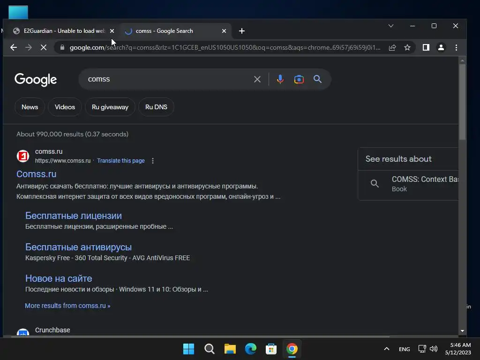Open the Бесплатные антивирусы sitelink
Screen dimensions: 480x360
pyautogui.click(x=78, y=247)
